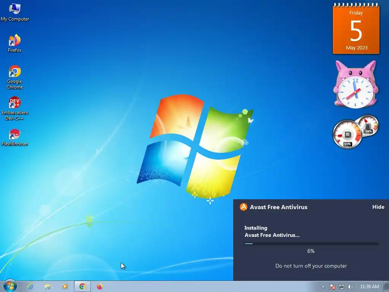389x292 pixels.
Task: Open Windows Media Player from taskbar
Action: coord(65,287)
